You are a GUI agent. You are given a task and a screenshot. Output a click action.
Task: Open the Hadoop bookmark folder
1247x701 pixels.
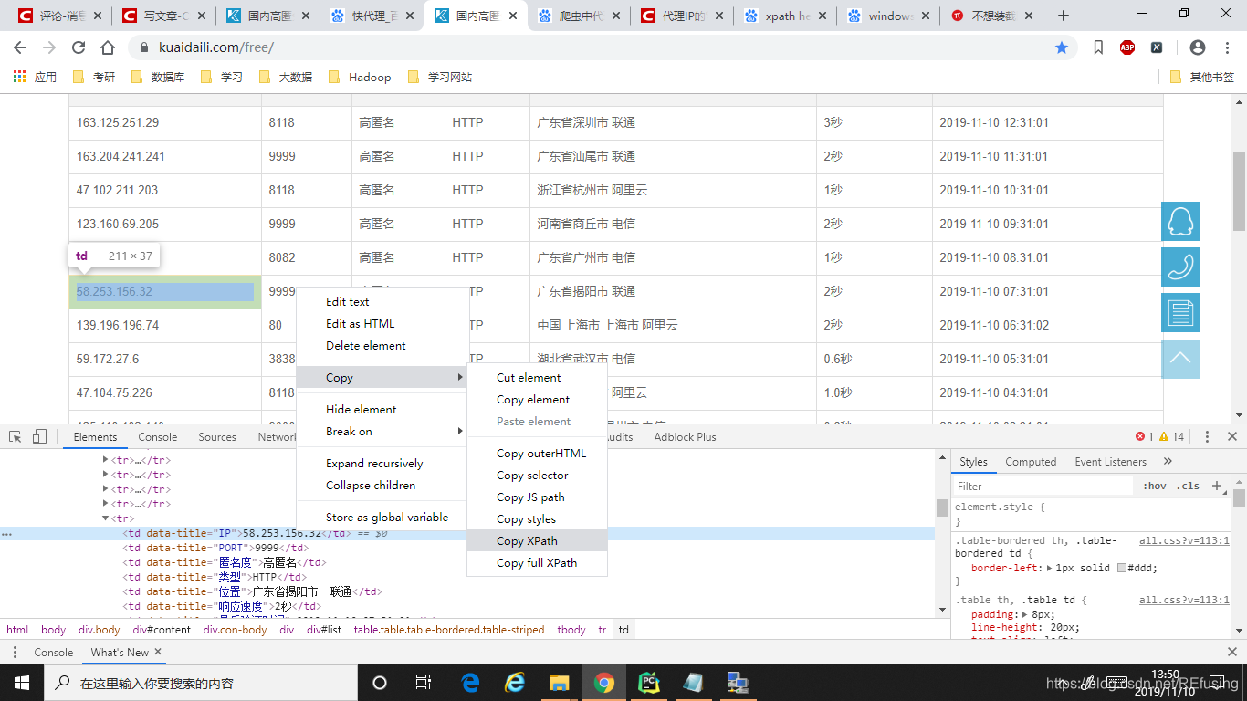coord(360,77)
